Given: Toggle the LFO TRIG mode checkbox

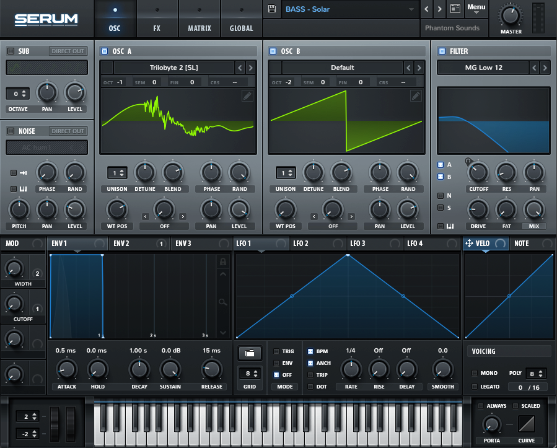Looking at the screenshot, I should 277,351.
